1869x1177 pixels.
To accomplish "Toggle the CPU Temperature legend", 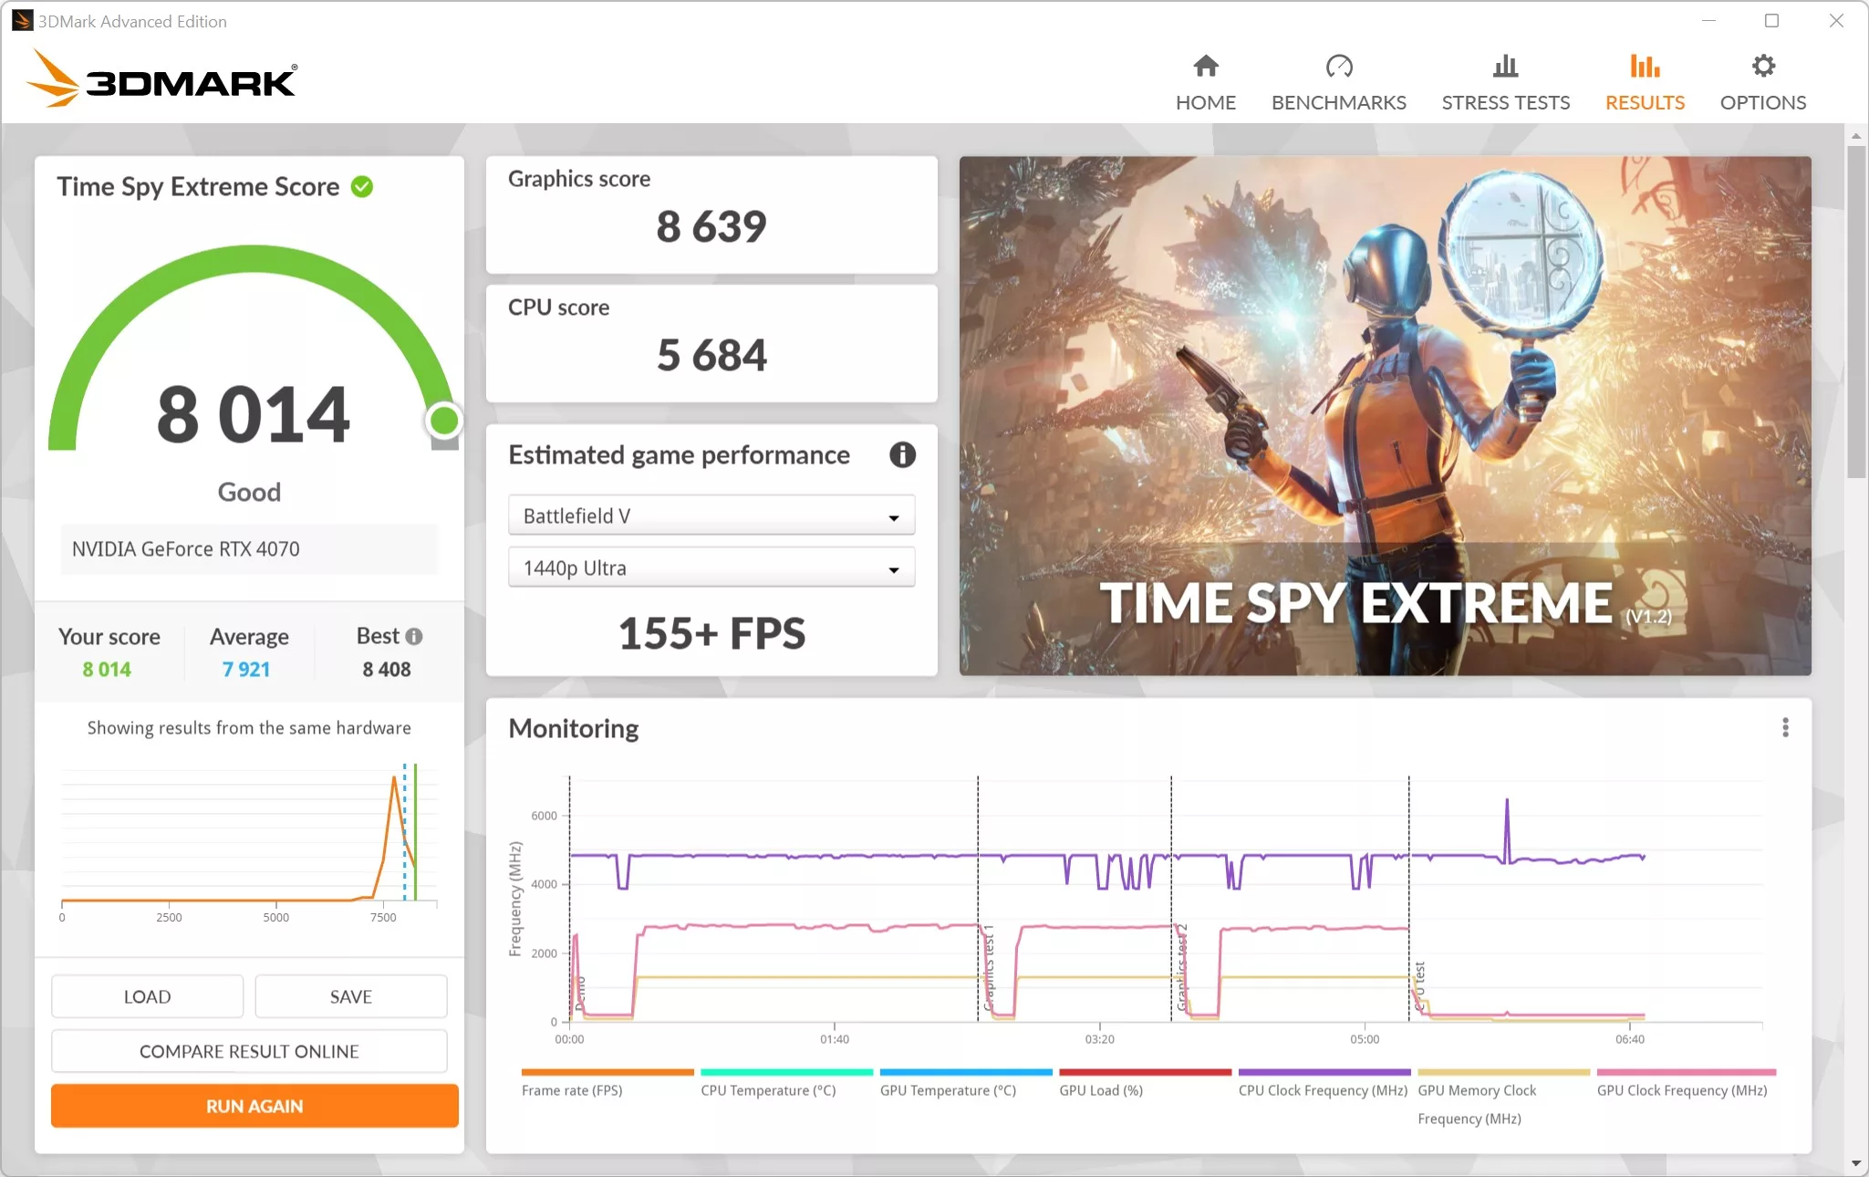I will tap(768, 1090).
